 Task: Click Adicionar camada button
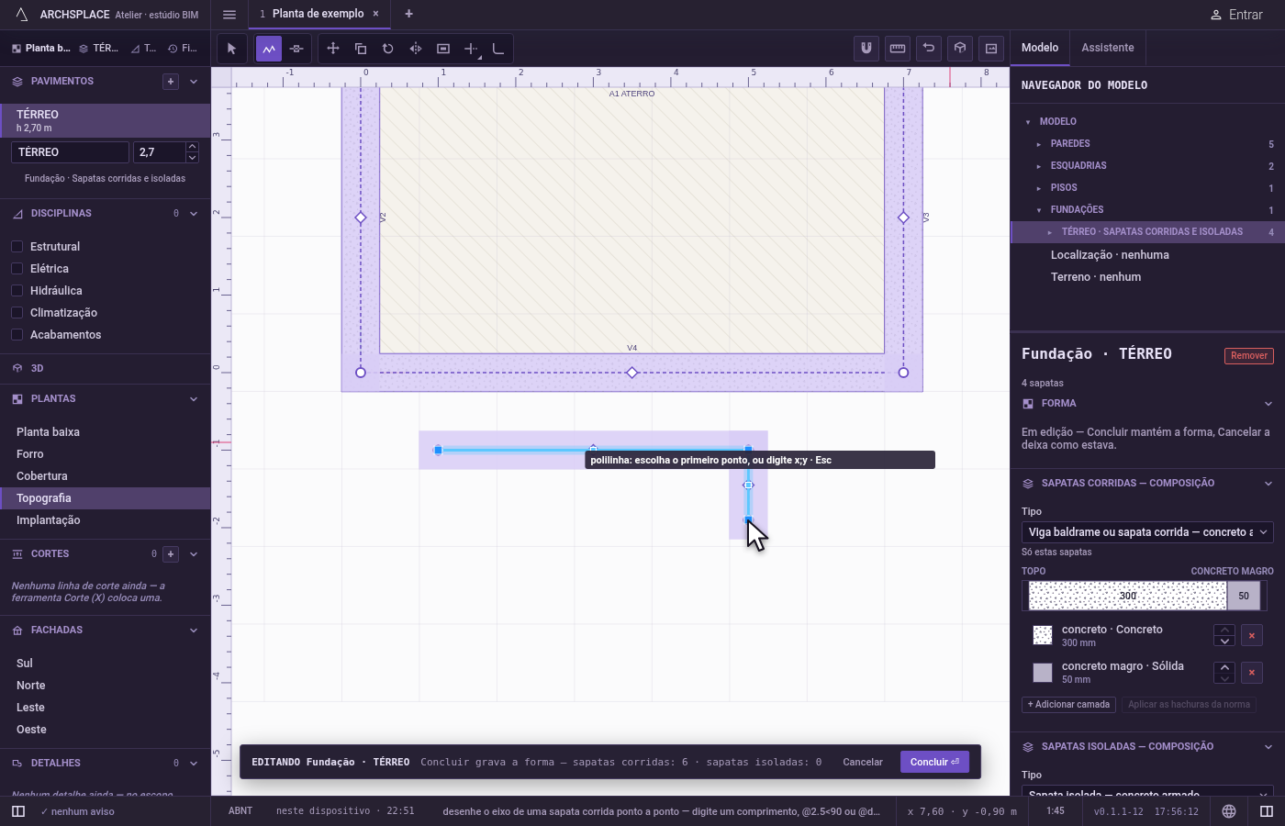click(1068, 705)
